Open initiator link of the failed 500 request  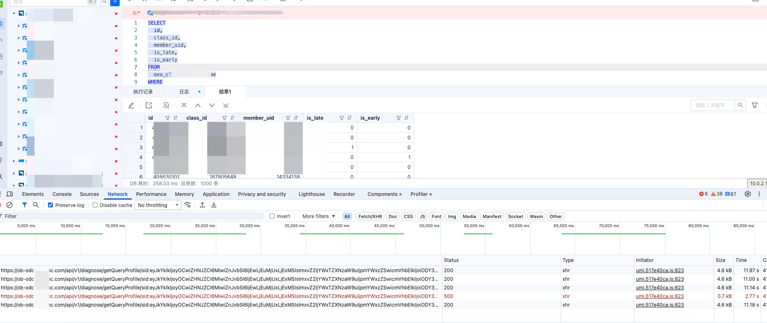coord(660,296)
